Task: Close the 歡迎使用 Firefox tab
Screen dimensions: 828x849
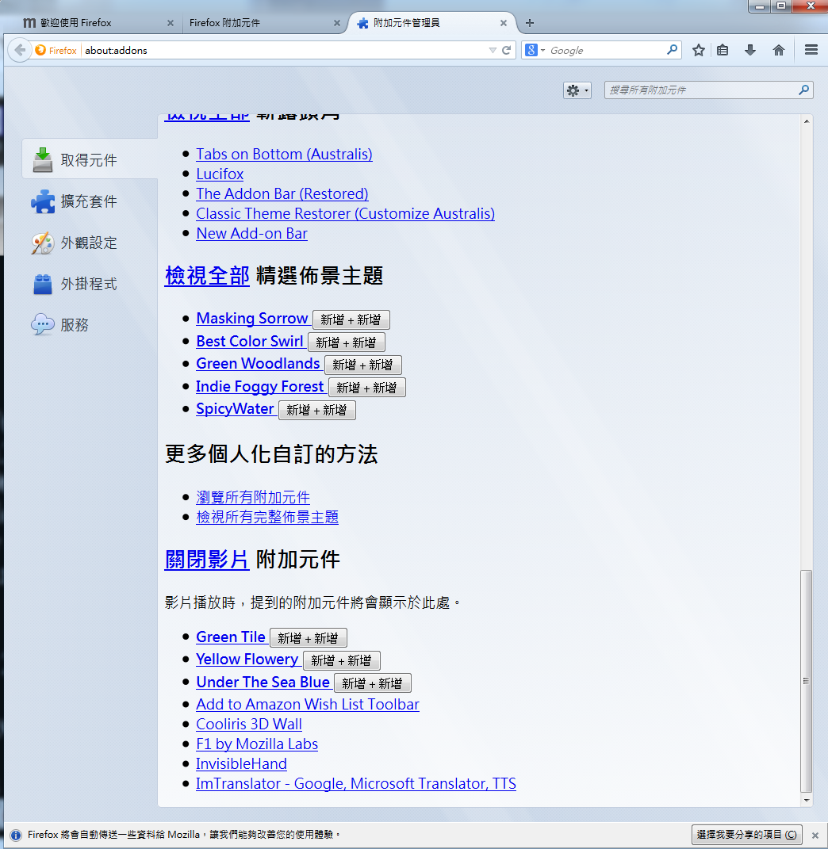Action: click(171, 23)
